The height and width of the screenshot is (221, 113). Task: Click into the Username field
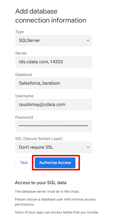tap(53, 104)
